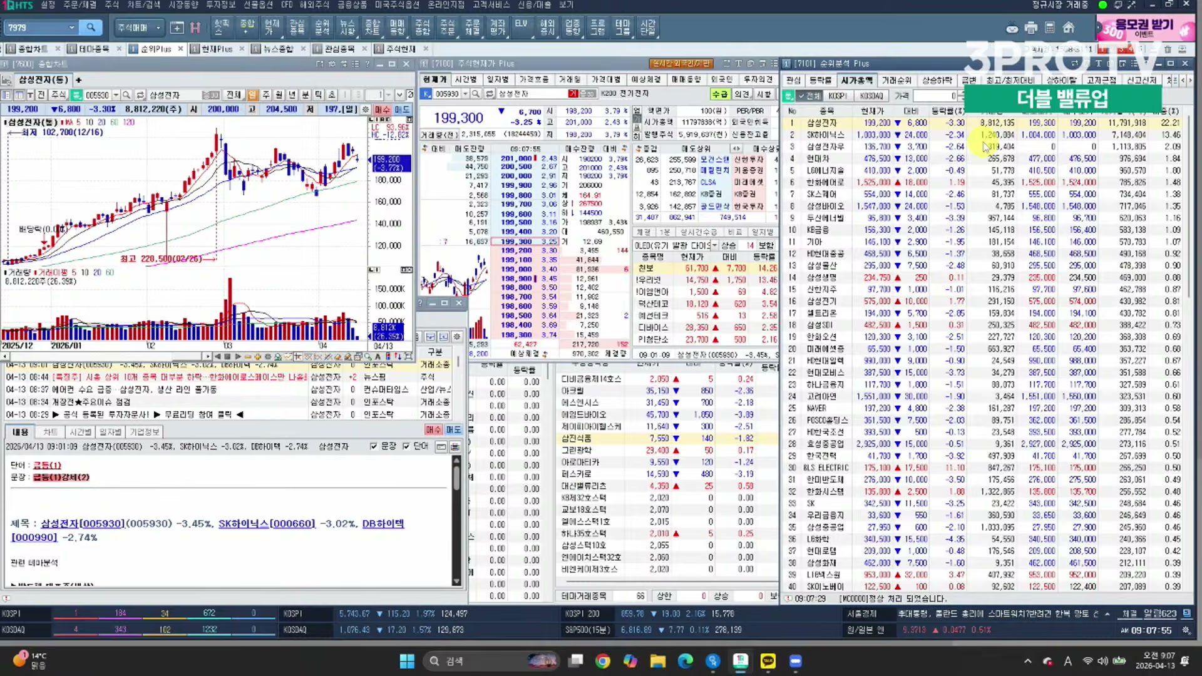This screenshot has height=676, width=1202.
Task: Click the magnifier search button beside 7979 field
Action: pos(91,28)
